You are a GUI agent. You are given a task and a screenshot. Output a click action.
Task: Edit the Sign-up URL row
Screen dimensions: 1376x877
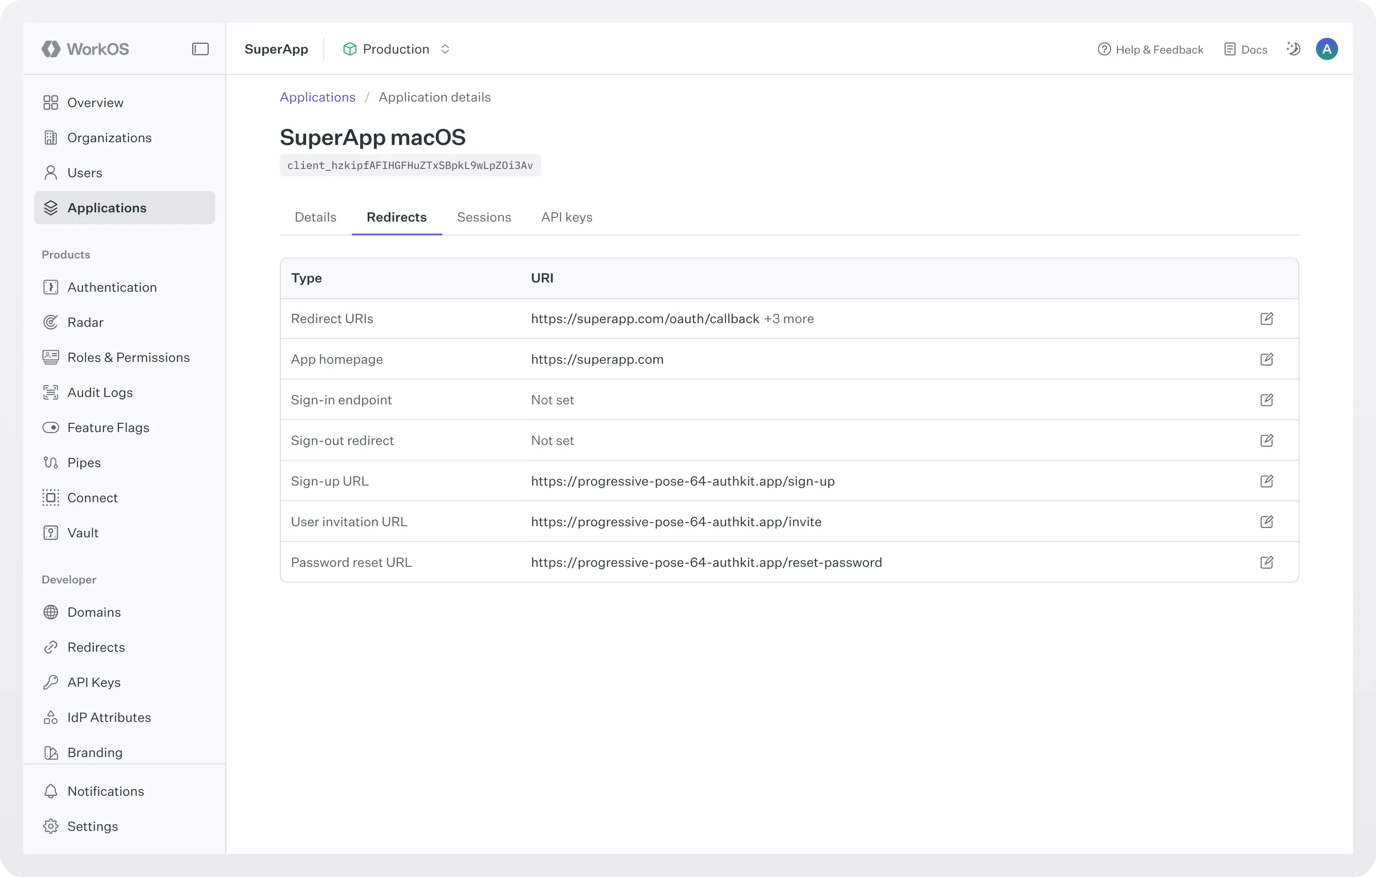point(1267,481)
